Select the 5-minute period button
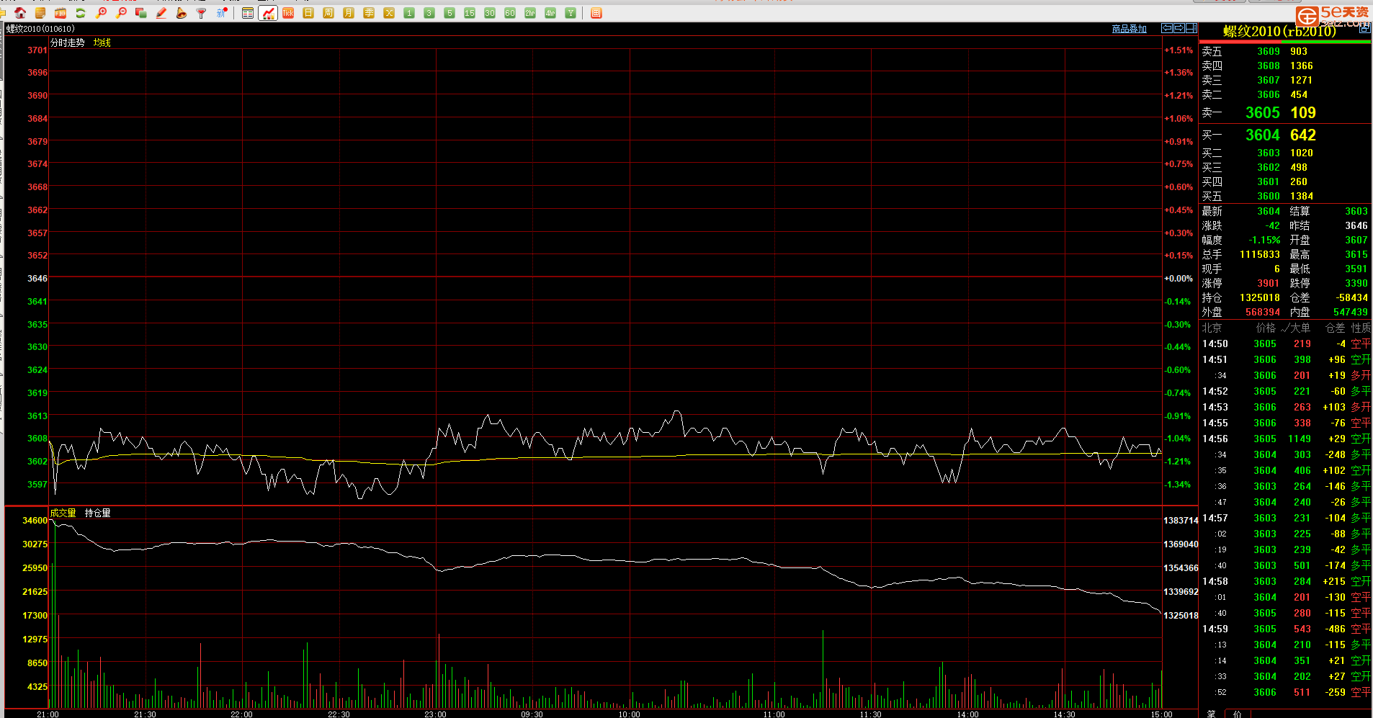Viewport: 1373px width, 718px height. [450, 13]
